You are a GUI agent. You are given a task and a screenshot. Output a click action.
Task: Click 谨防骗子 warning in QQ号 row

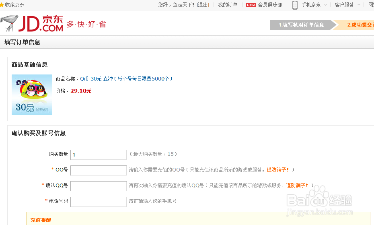click(x=277, y=170)
